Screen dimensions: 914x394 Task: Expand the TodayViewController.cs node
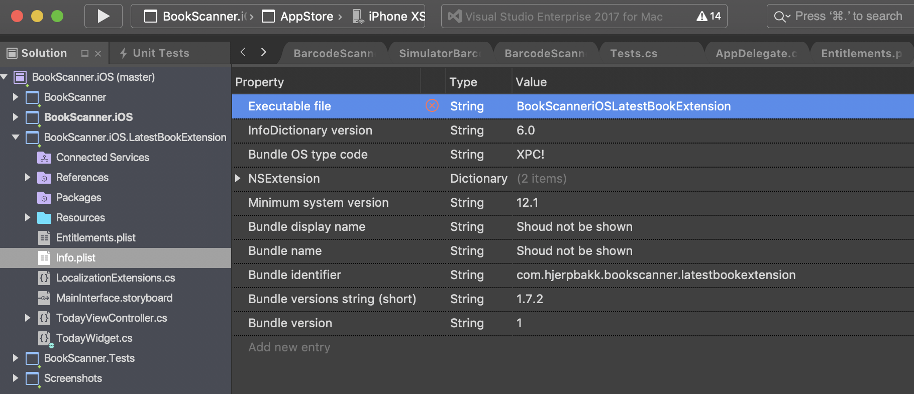(28, 318)
